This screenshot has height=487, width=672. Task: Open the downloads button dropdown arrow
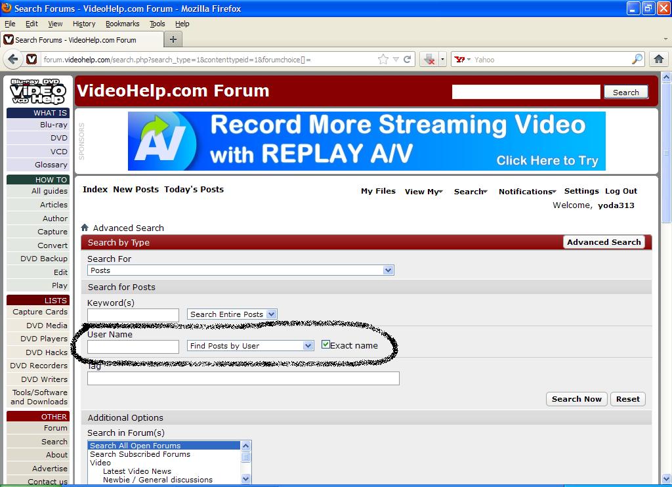pyautogui.click(x=443, y=60)
